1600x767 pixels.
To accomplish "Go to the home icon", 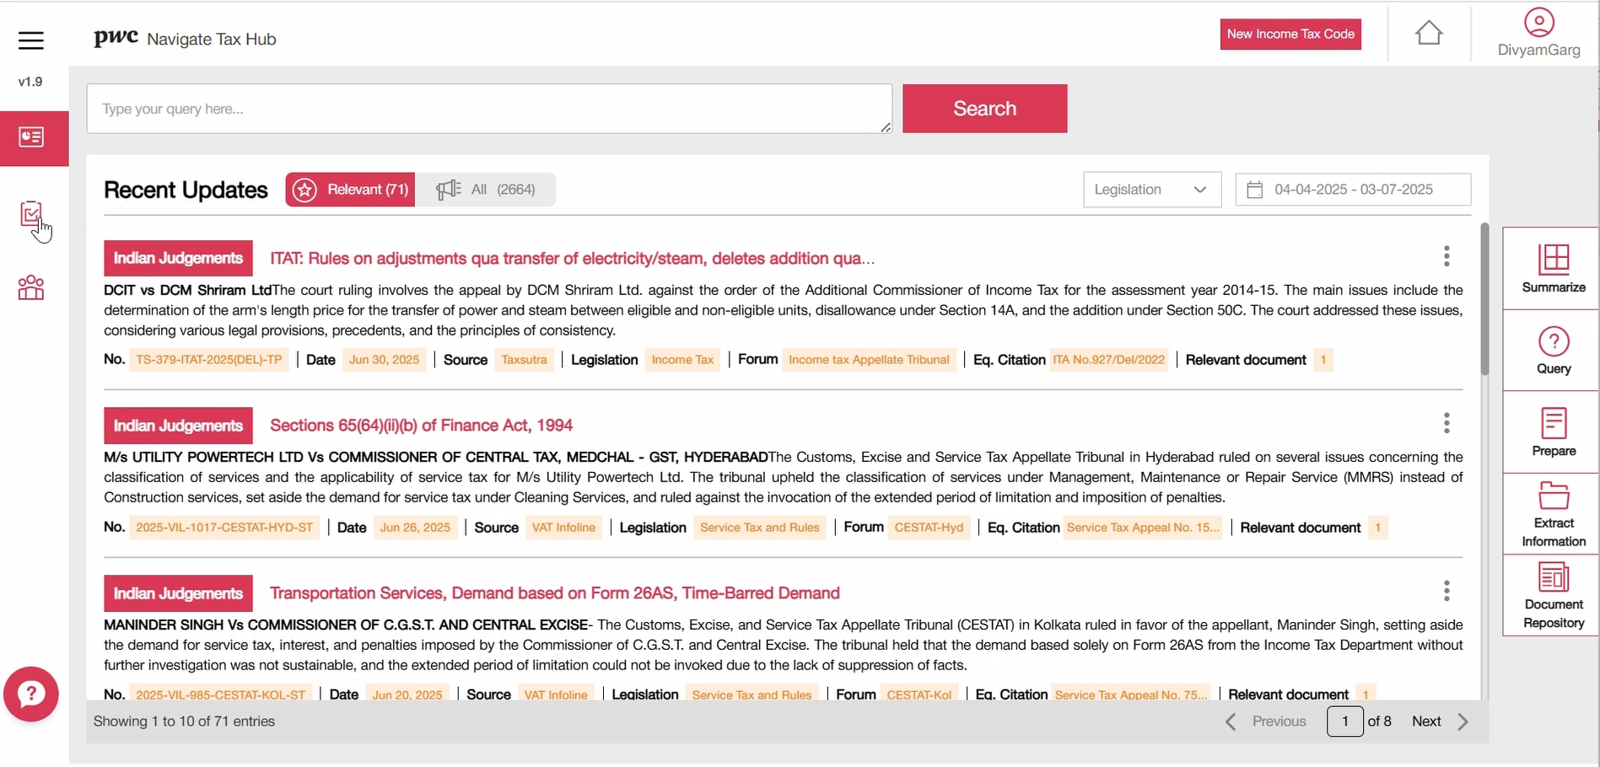I will pos(1429,33).
